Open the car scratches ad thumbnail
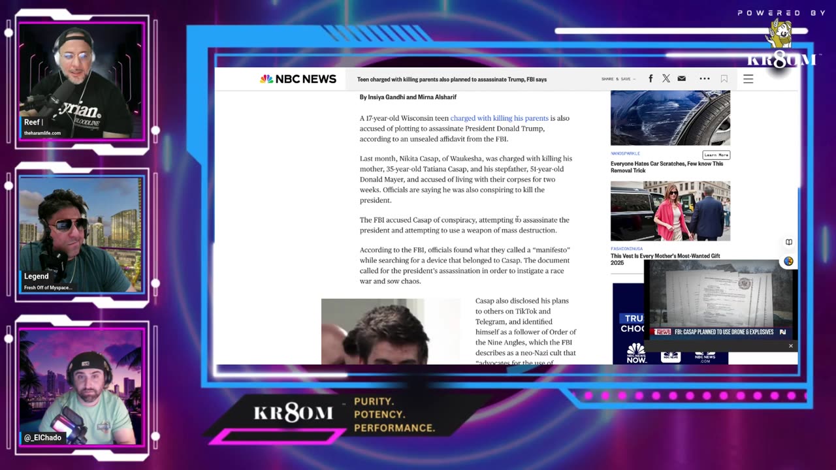The image size is (836, 470). pos(670,118)
